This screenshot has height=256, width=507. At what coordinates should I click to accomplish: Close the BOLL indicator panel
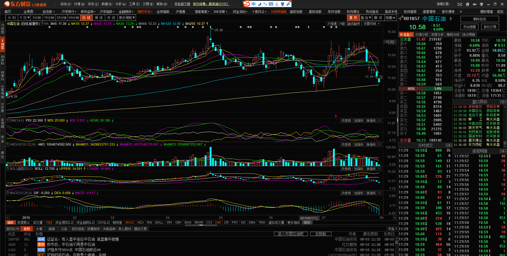click(380, 169)
